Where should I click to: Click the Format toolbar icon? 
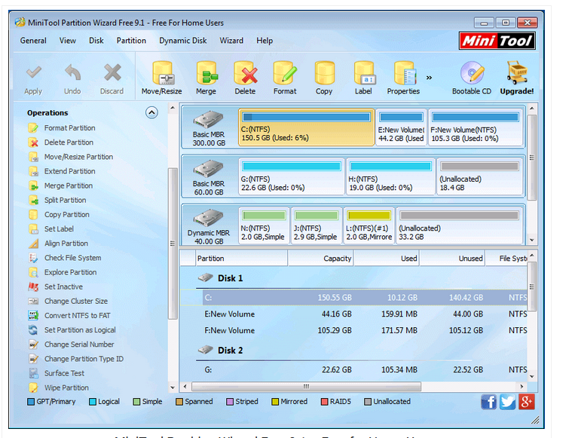coord(285,73)
